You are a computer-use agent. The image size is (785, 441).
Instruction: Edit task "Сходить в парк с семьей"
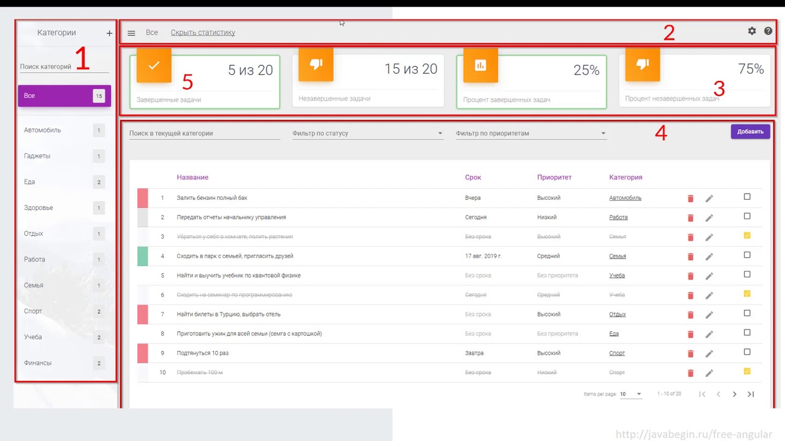tap(709, 257)
